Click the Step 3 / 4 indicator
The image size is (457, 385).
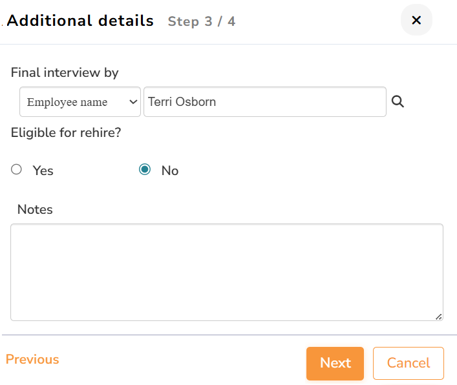202,21
